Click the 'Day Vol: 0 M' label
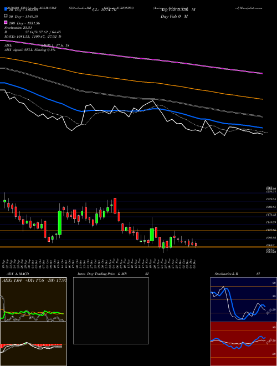 point(174,17)
